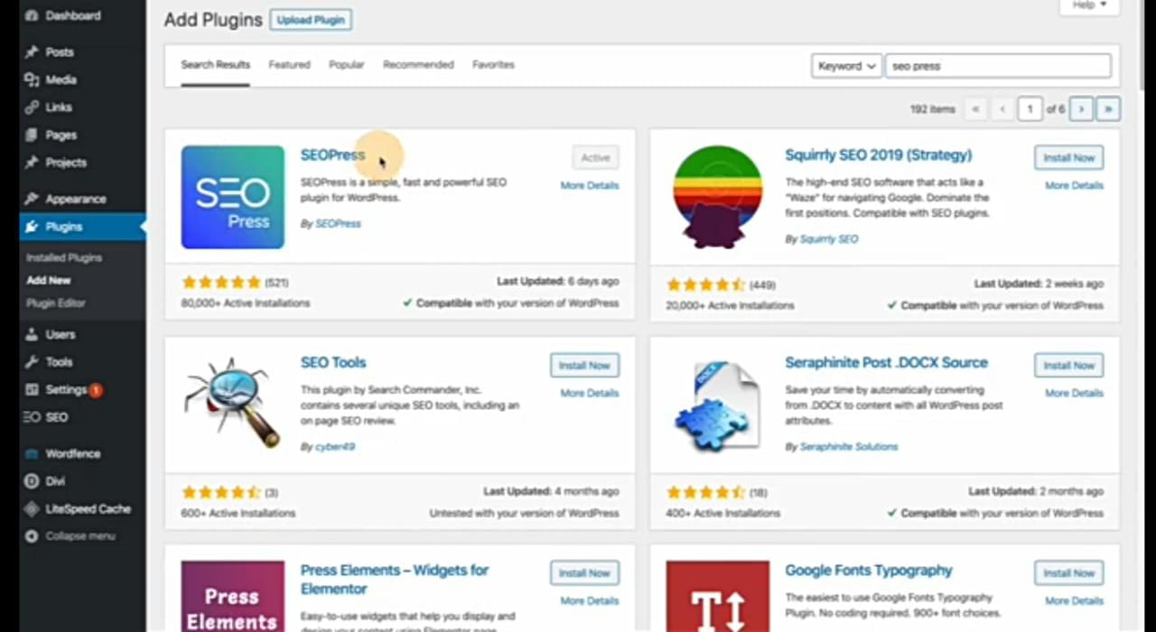Click the Links chain icon
Screen dimensions: 1156x632
coord(32,107)
